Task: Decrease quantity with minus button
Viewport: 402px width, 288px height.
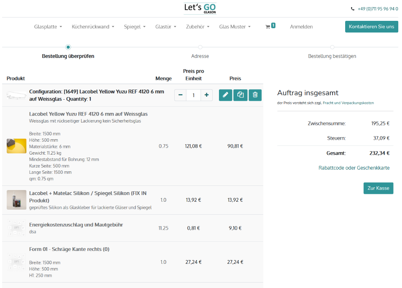Action: coord(181,95)
